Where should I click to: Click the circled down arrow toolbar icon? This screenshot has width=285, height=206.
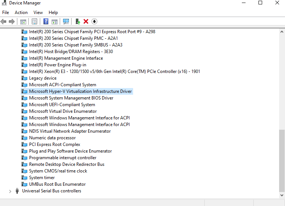click(94, 21)
